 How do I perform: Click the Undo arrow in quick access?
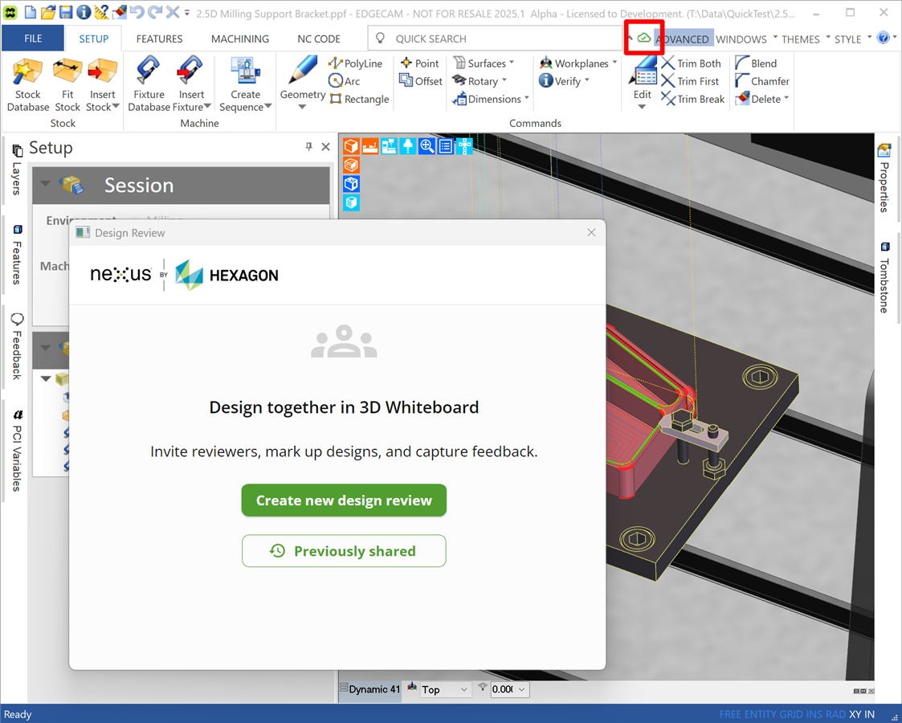[137, 12]
